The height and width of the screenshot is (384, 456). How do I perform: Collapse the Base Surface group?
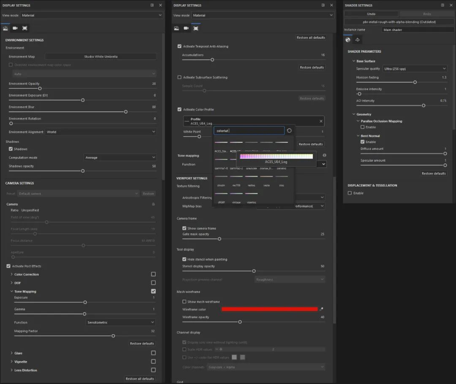(x=354, y=61)
